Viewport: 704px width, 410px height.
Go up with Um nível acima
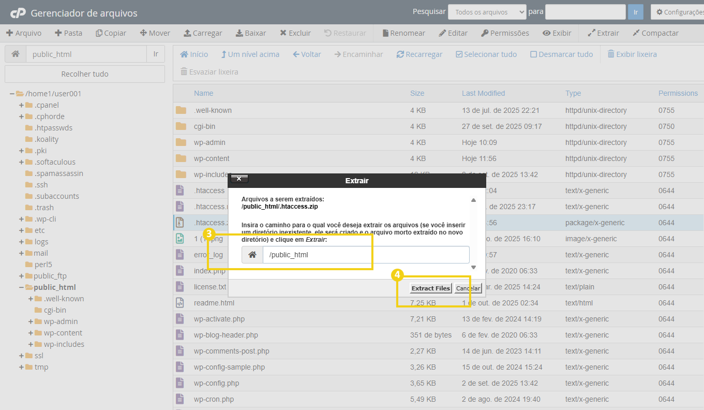coord(250,54)
